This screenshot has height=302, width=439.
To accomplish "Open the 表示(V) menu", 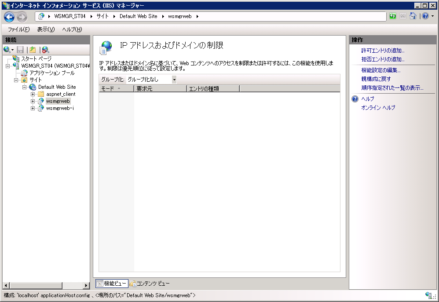I will coord(46,29).
